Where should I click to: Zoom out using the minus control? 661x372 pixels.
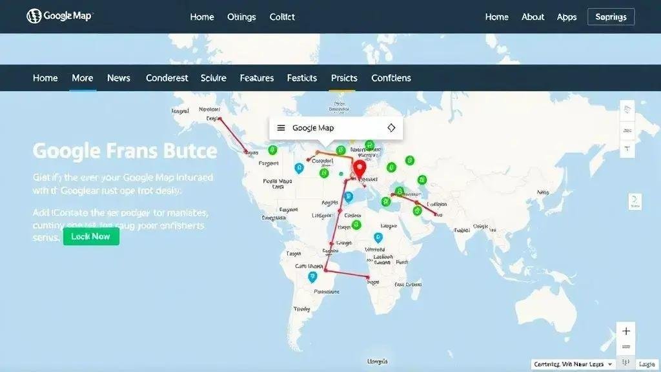[x=625, y=347]
